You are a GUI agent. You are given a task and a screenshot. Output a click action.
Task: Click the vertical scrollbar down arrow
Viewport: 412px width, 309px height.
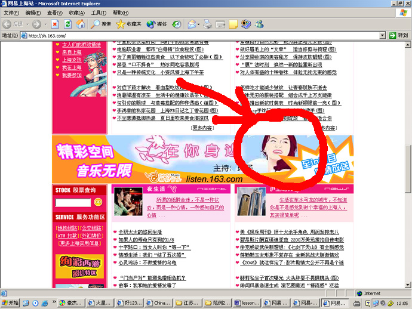(408, 285)
